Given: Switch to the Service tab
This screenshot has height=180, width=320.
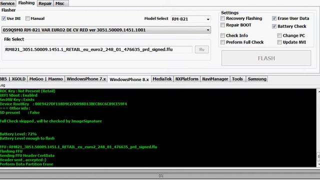Looking at the screenshot, I should coord(7,3).
